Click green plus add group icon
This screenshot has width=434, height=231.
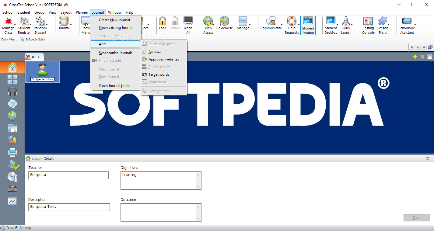(415, 57)
